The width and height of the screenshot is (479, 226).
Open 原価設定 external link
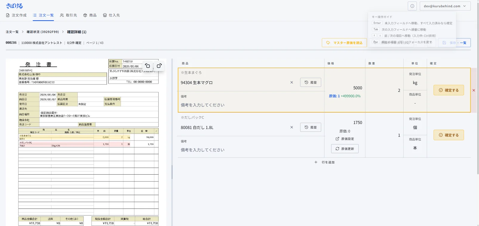(345, 139)
